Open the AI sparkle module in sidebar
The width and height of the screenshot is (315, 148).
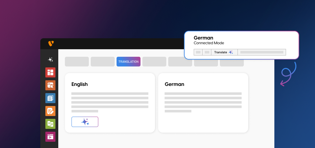tap(50, 59)
